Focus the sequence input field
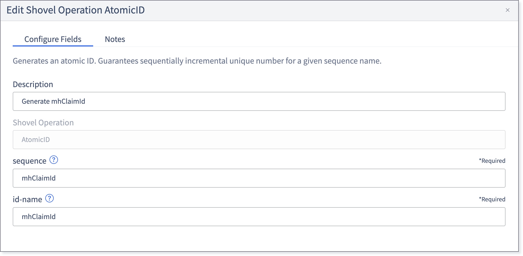The width and height of the screenshot is (523, 256). (259, 178)
